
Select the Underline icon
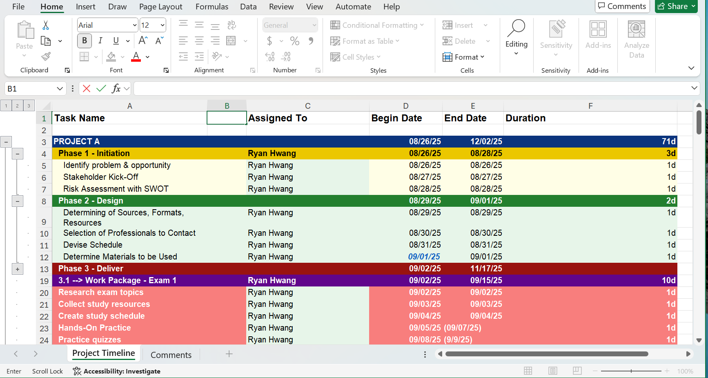point(115,40)
